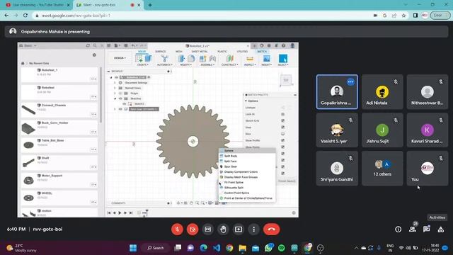Refresh the Fusion data panel
Viewport: 453px width, 255px height.
coord(88,45)
